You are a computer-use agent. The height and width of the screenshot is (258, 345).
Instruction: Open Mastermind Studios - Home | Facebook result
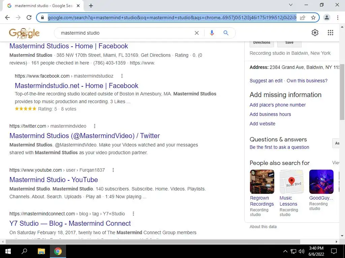point(69,46)
